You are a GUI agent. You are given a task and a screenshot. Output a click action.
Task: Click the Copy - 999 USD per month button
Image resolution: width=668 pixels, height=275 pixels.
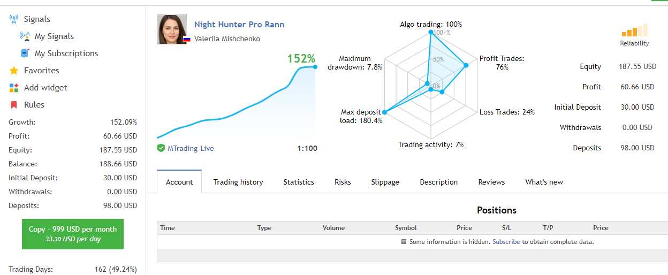[73, 234]
